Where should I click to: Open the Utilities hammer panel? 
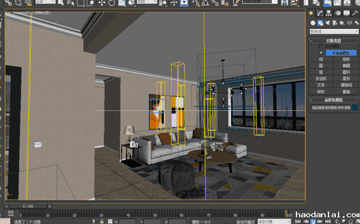point(355,14)
